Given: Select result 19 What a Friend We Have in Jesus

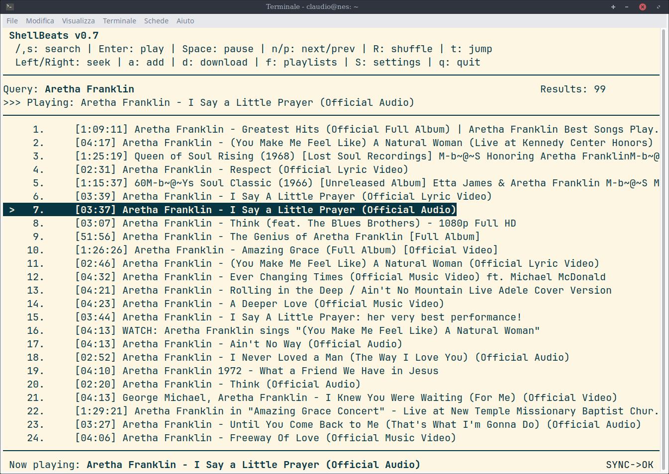Looking at the screenshot, I should 331,371.
